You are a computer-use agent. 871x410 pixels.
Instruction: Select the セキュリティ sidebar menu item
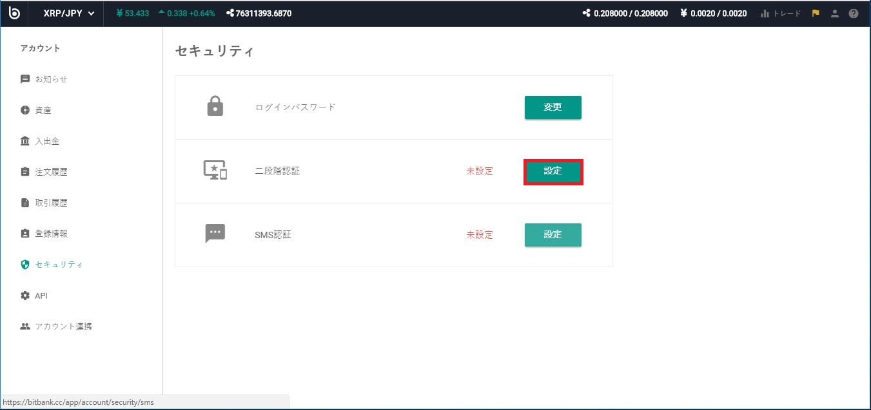[58, 264]
